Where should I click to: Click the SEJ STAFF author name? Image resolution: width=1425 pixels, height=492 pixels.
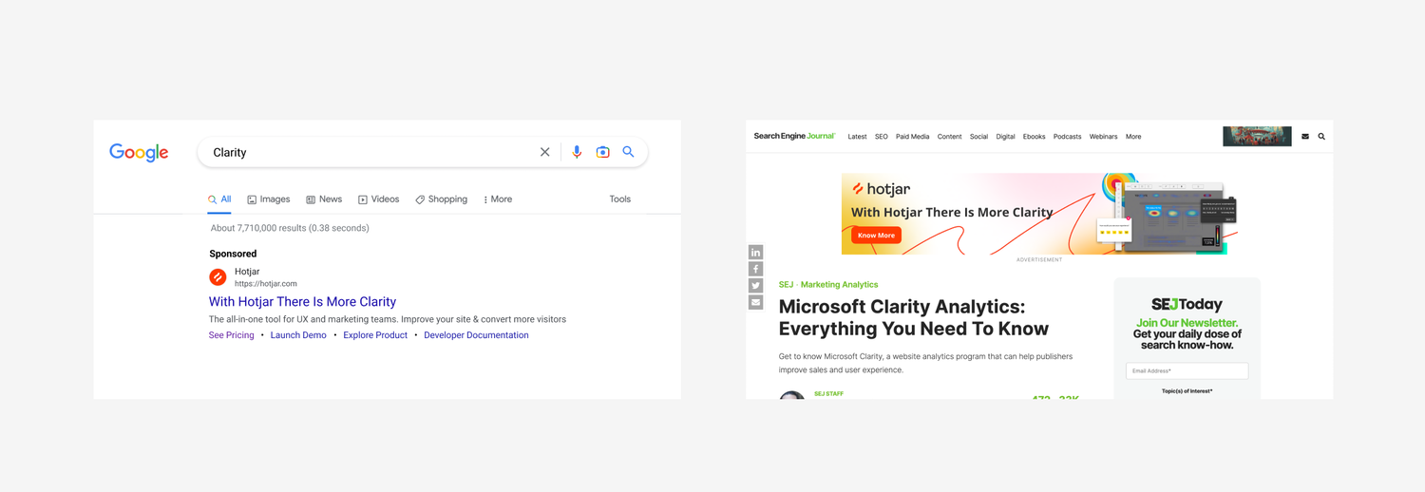pyautogui.click(x=828, y=393)
